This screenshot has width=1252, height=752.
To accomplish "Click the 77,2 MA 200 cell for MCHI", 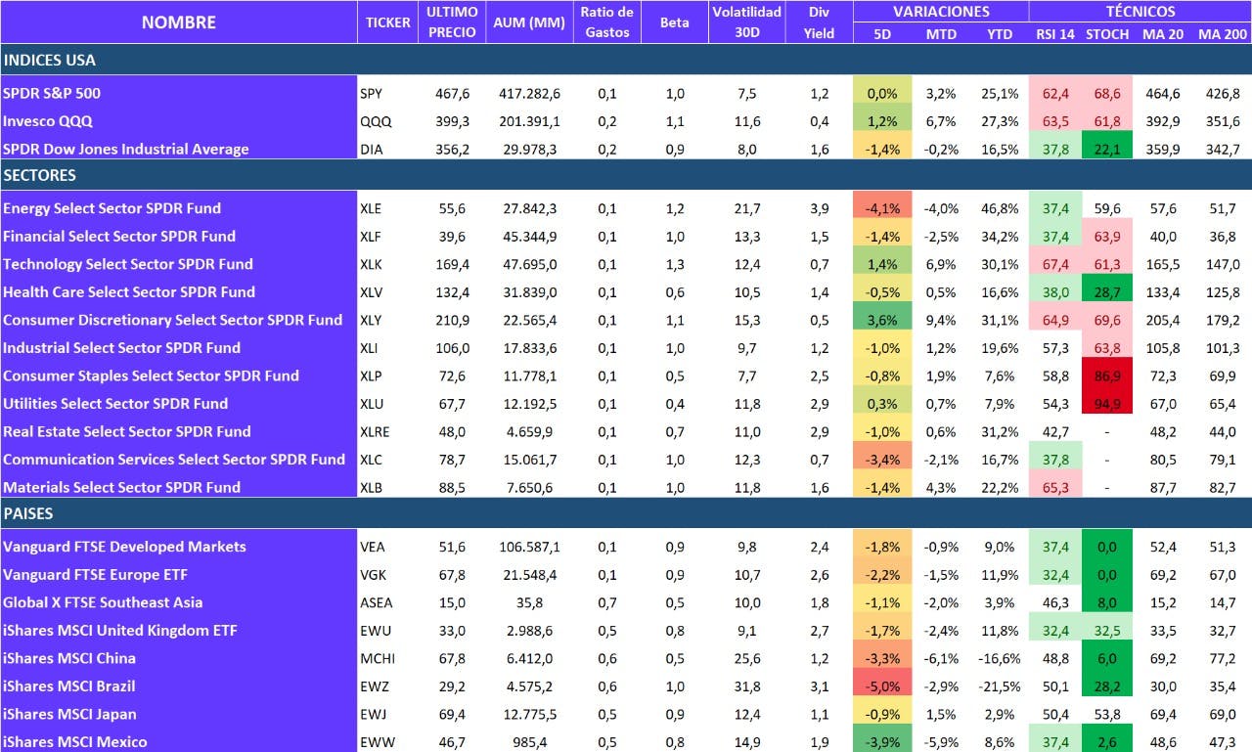I will [1223, 657].
